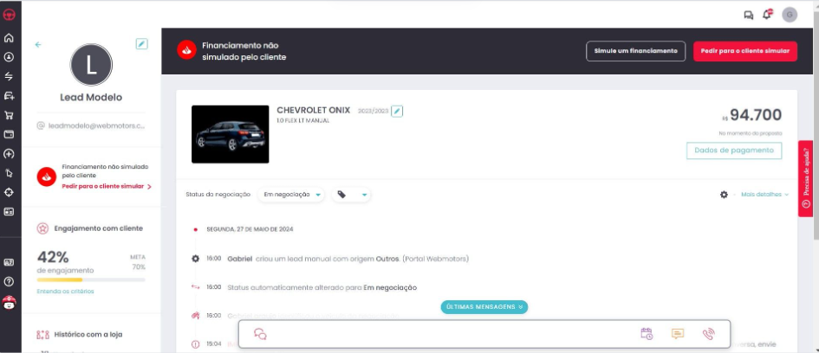Click Simule um financiamento button
The height and width of the screenshot is (353, 819).
[635, 51]
